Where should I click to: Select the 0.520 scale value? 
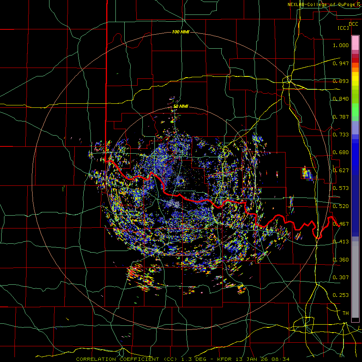tap(341, 206)
